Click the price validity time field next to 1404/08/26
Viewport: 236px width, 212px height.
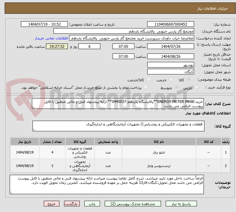click(123, 57)
